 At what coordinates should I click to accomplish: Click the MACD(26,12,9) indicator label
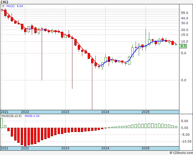pyautogui.click(x=12, y=116)
